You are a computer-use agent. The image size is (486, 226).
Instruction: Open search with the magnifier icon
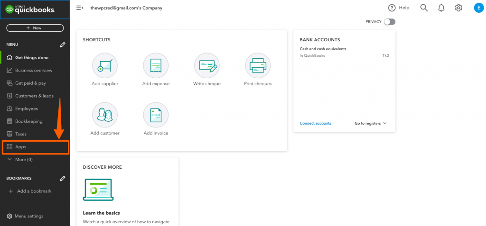[424, 8]
